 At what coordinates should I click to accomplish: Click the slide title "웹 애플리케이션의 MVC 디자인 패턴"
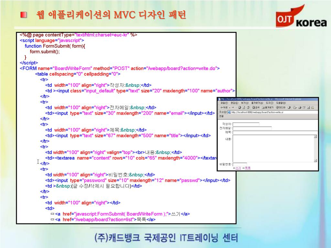click(x=111, y=15)
